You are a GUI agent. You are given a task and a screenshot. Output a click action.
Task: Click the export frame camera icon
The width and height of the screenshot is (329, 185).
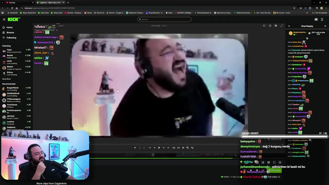tap(183, 148)
